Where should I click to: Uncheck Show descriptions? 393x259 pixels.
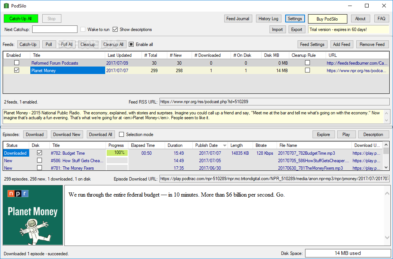point(115,30)
